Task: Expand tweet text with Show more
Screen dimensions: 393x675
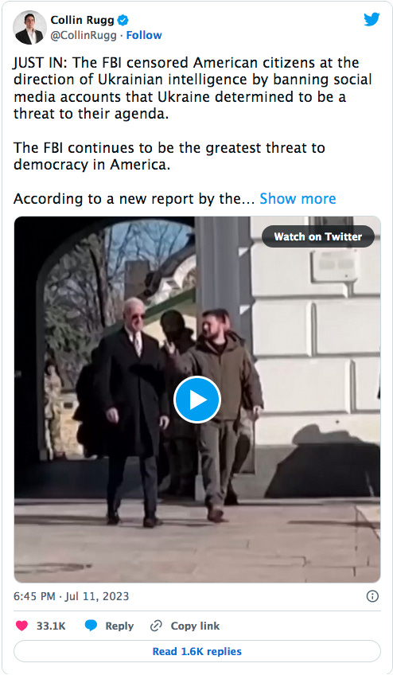Action: 298,198
